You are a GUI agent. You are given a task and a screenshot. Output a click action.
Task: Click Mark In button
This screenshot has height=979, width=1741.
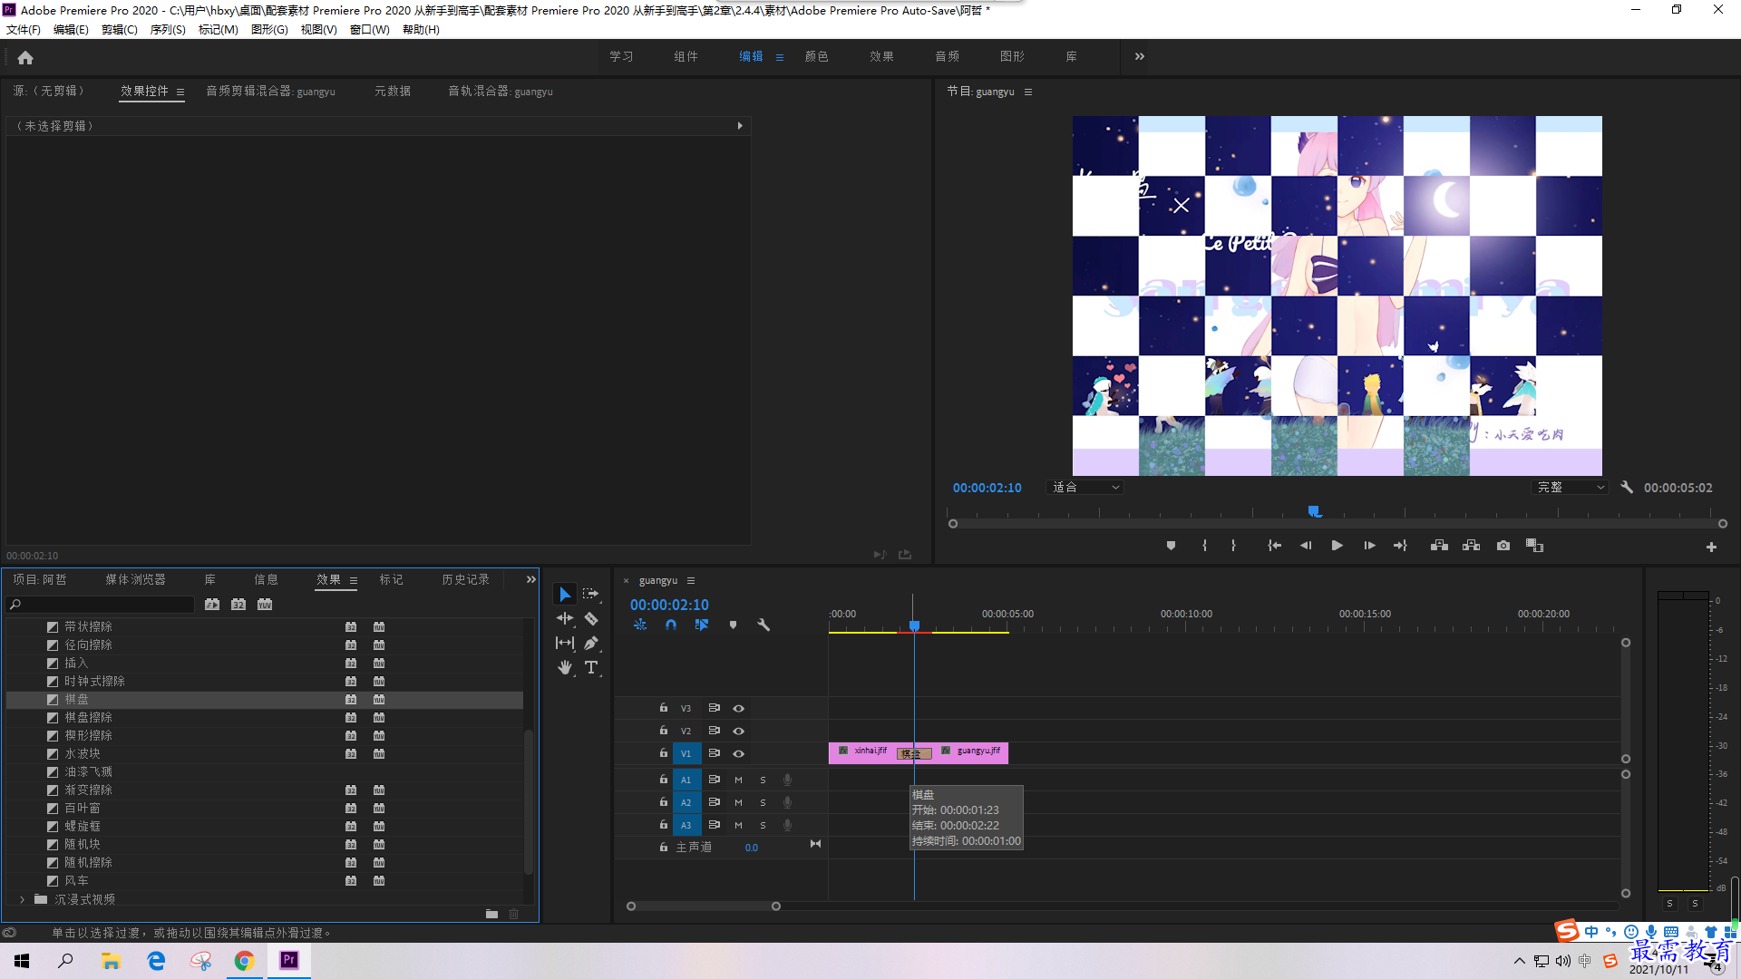tap(1204, 546)
